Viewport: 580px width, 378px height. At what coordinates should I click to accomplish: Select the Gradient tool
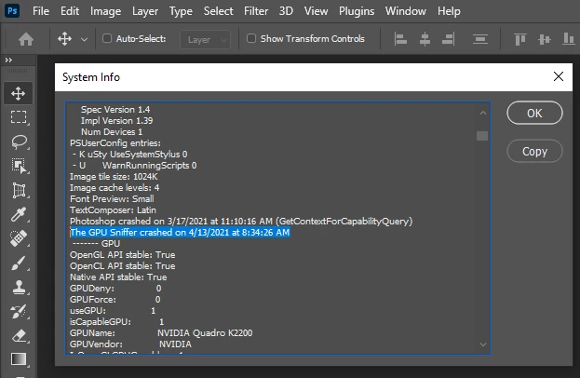pyautogui.click(x=18, y=359)
